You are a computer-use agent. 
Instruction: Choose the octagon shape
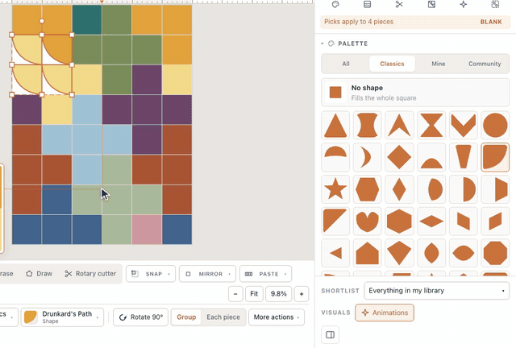495,253
